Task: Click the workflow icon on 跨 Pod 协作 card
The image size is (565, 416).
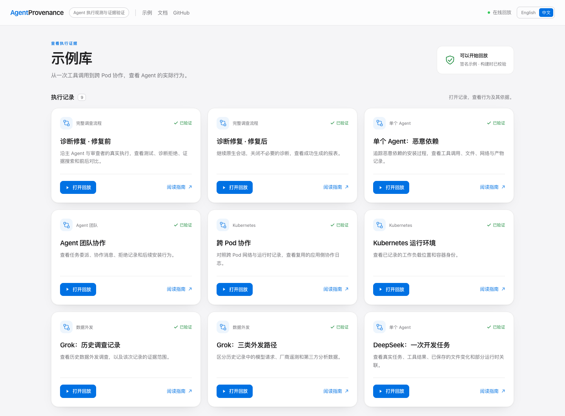Action: click(223, 225)
